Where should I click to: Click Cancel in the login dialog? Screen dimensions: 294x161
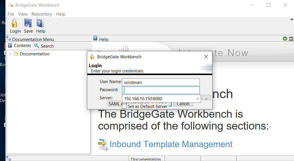click(183, 104)
